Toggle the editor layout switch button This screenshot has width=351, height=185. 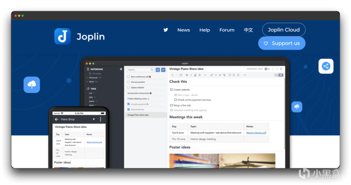click(x=279, y=75)
